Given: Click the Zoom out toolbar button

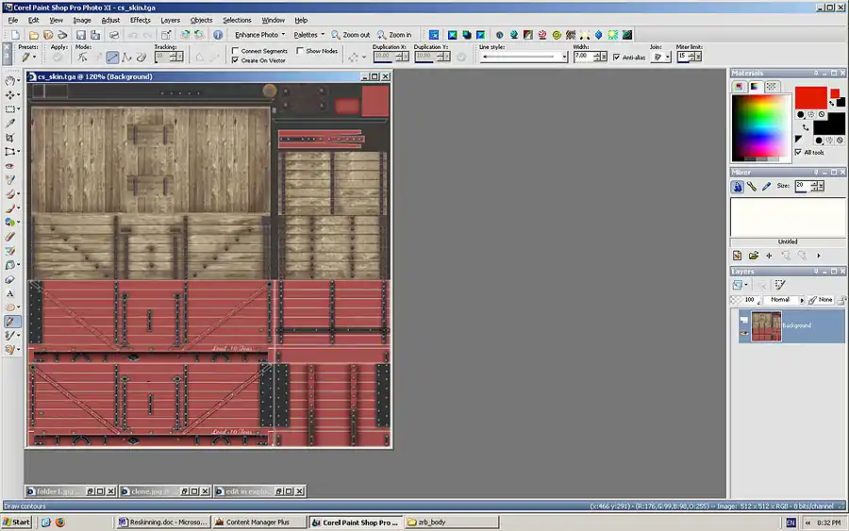Looking at the screenshot, I should [351, 35].
